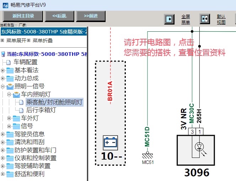Expand the 清洗和雨刮 folder
This screenshot has height=181, width=236.
pos(2,142)
